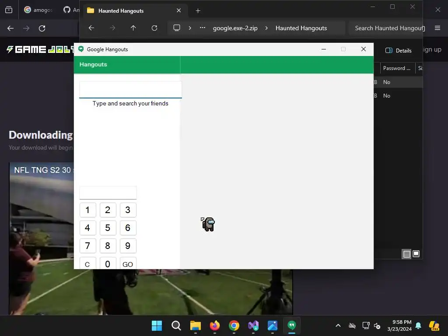The width and height of the screenshot is (448, 336).
Task: Expand chevron after google.exe-2.zip breadcrumb
Action: tap(266, 28)
